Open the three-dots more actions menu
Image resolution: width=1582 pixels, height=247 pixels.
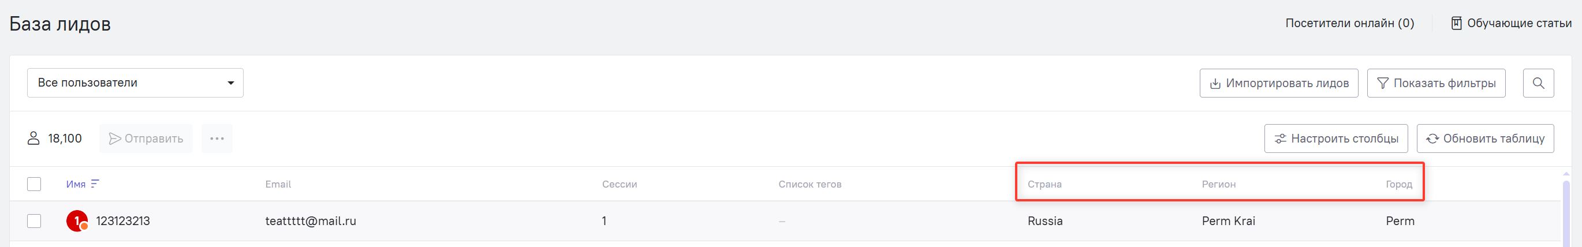[x=217, y=139]
